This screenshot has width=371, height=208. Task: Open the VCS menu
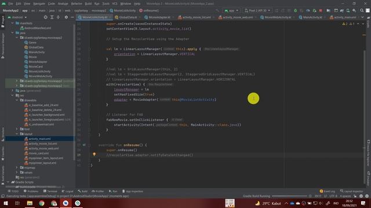click(x=115, y=3)
